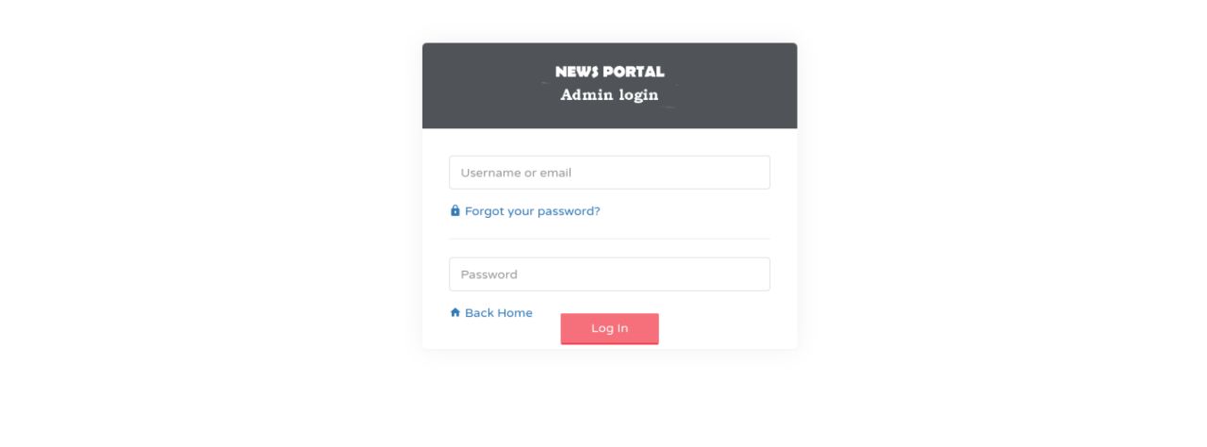Click the word "PORTAL" in the header title
The image size is (1207, 447).
[635, 72]
